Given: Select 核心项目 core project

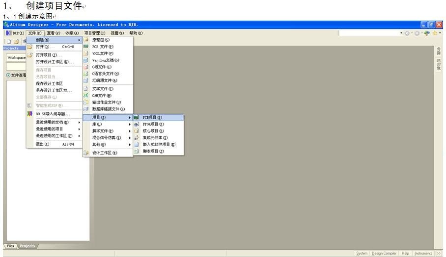Looking at the screenshot, I should point(159,131).
